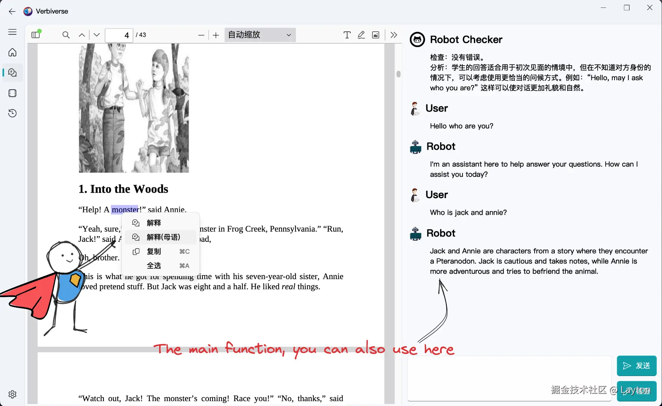Open the Settings gear icon
This screenshot has width=662, height=406.
click(x=12, y=394)
